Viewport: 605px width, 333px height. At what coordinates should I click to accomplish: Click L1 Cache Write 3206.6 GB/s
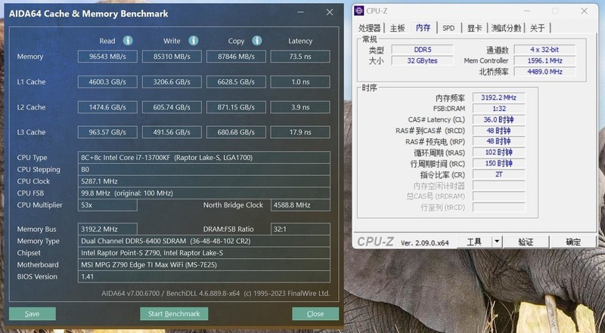pyautogui.click(x=172, y=82)
